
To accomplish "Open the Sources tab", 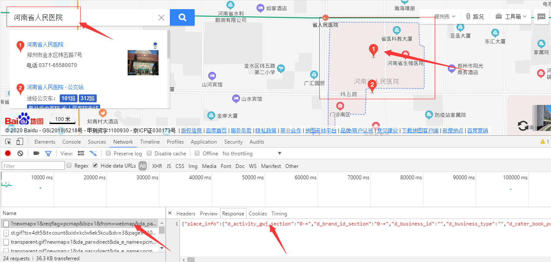I will [97, 142].
